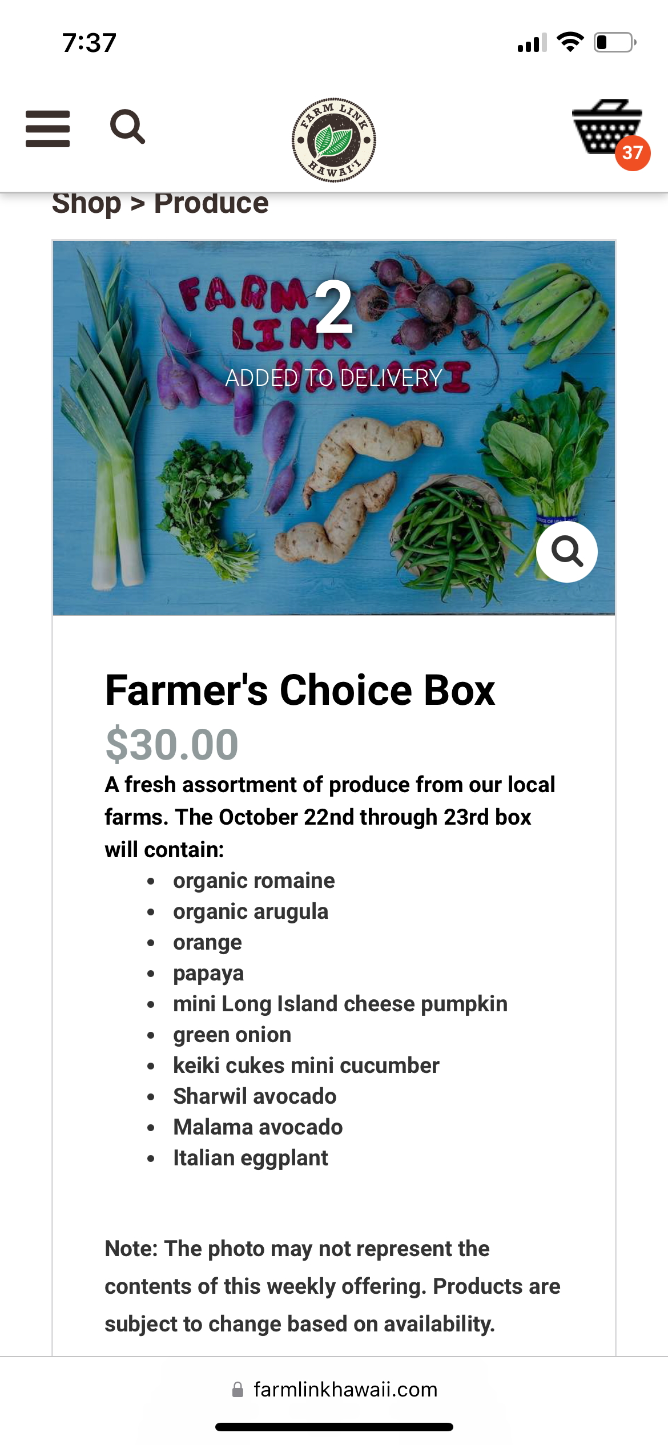Tap the "organic romaine" list item

point(253,881)
